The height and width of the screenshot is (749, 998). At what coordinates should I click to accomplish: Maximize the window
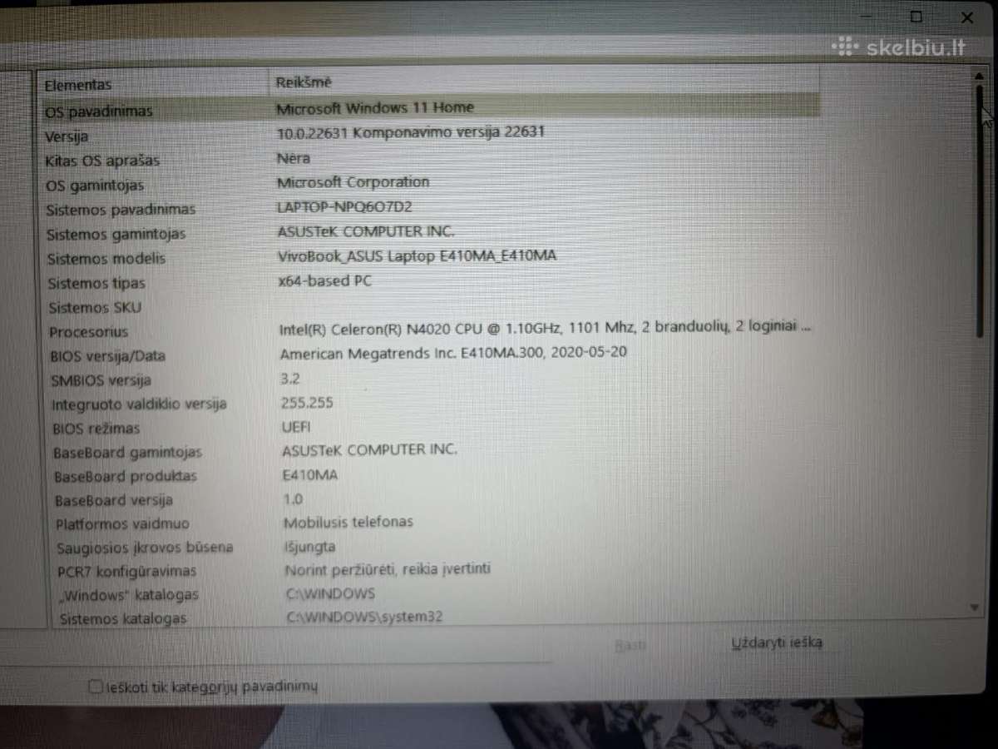(916, 17)
